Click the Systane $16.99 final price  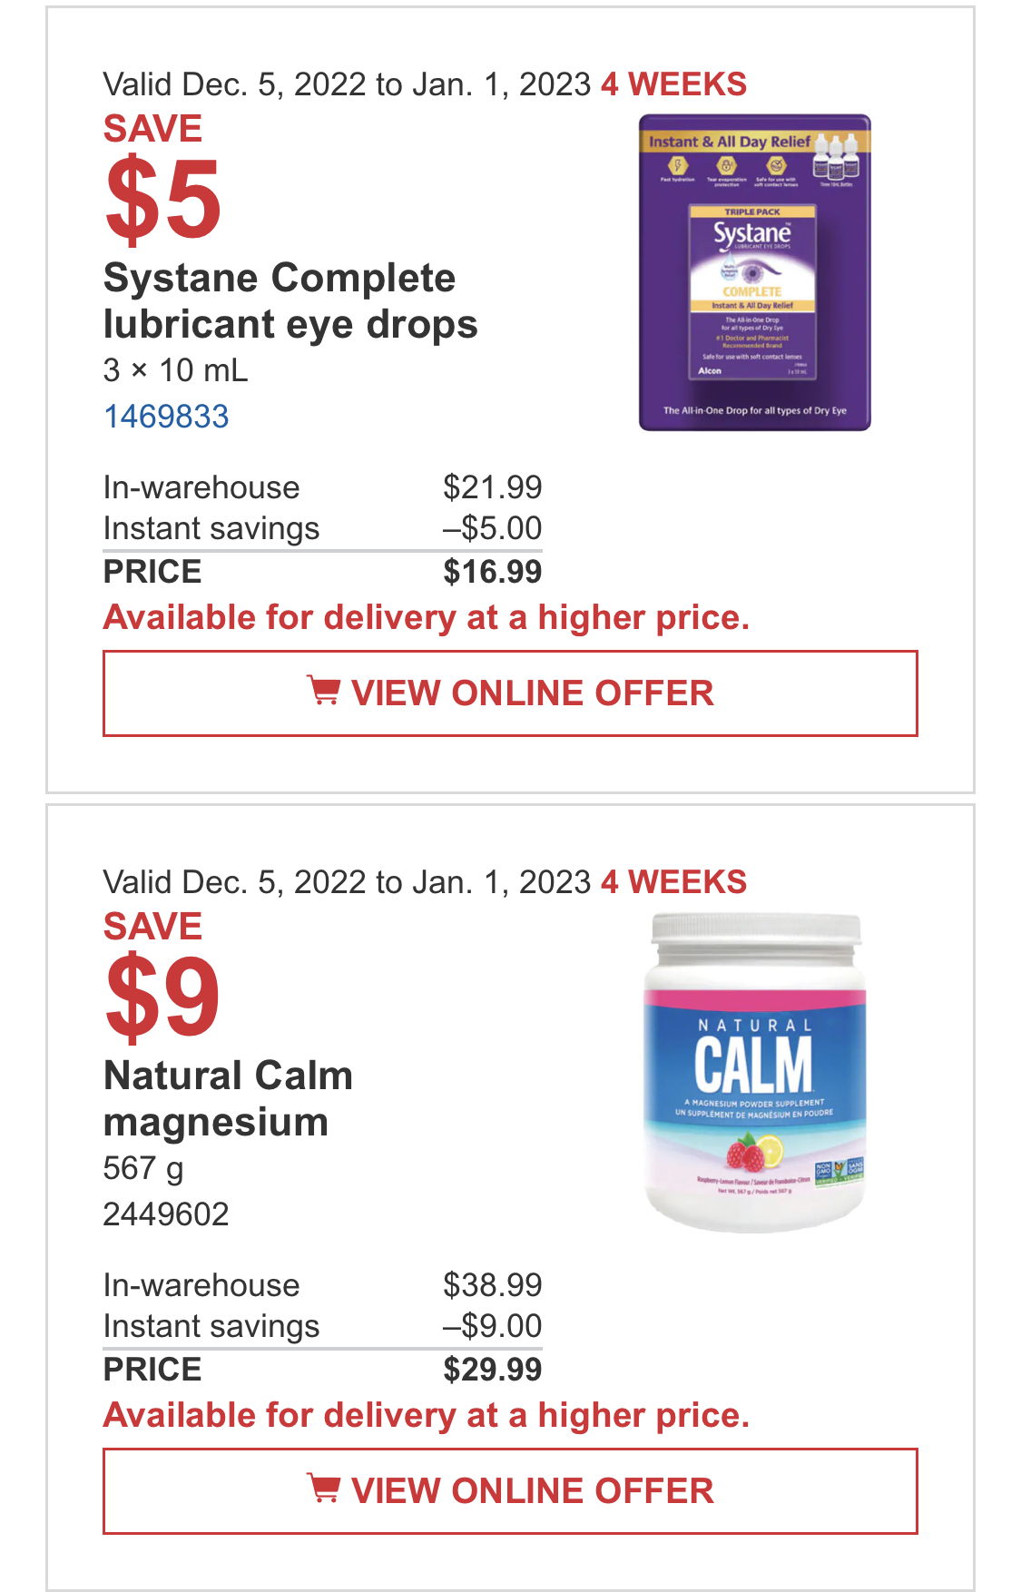493,572
